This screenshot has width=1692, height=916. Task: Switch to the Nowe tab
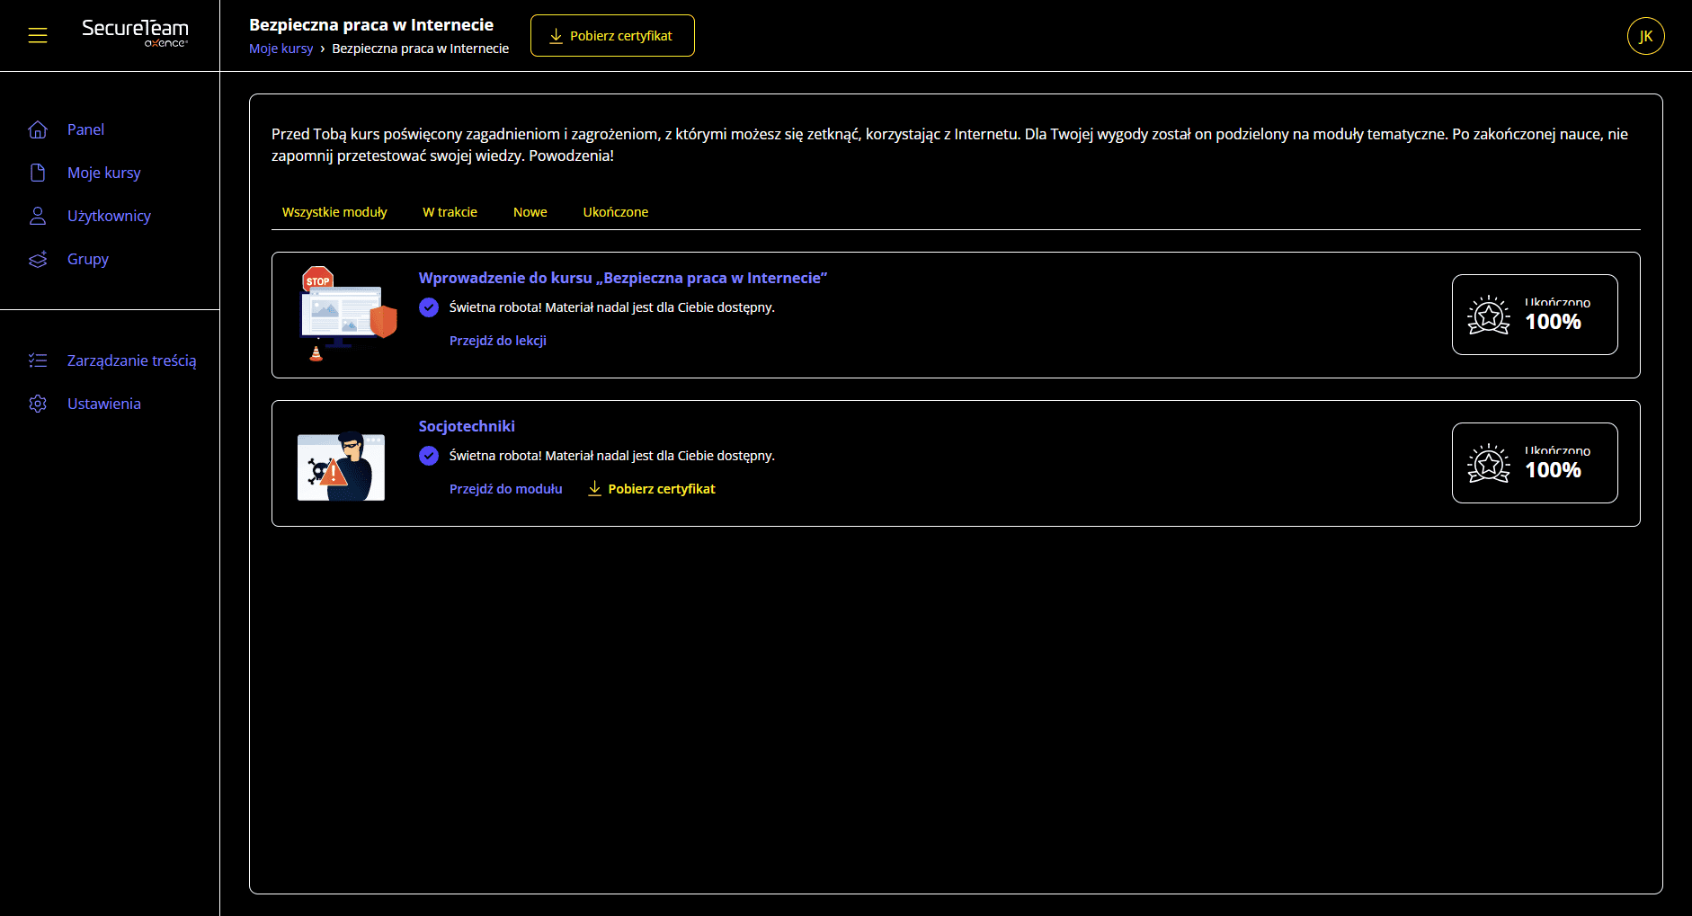[530, 212]
